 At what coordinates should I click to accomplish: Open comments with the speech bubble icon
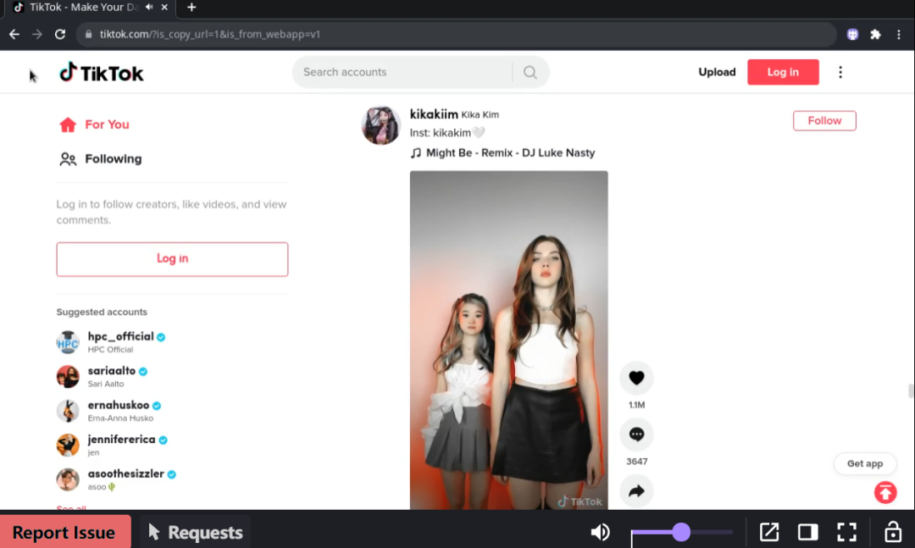click(636, 435)
